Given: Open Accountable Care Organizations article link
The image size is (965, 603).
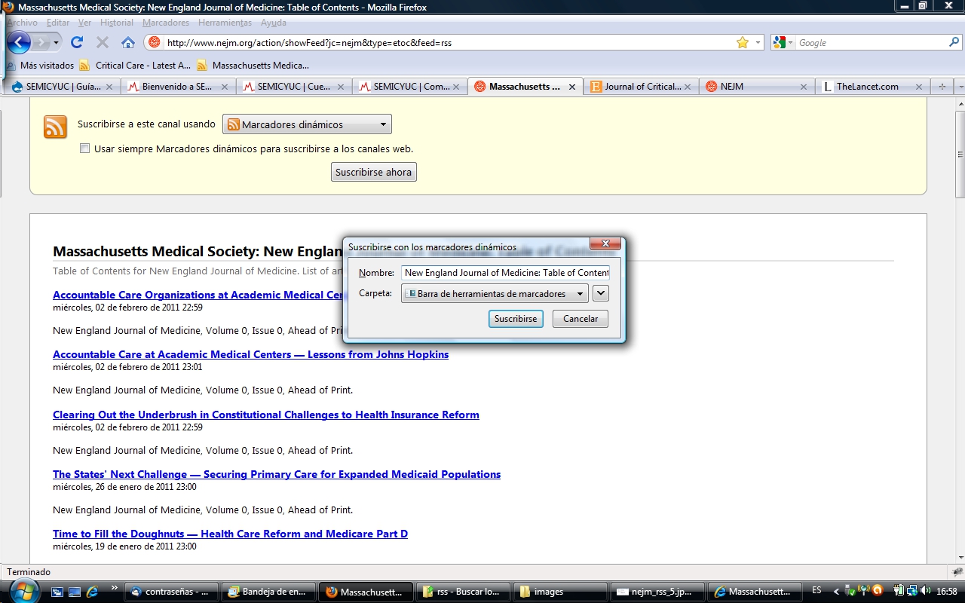Looking at the screenshot, I should (199, 295).
